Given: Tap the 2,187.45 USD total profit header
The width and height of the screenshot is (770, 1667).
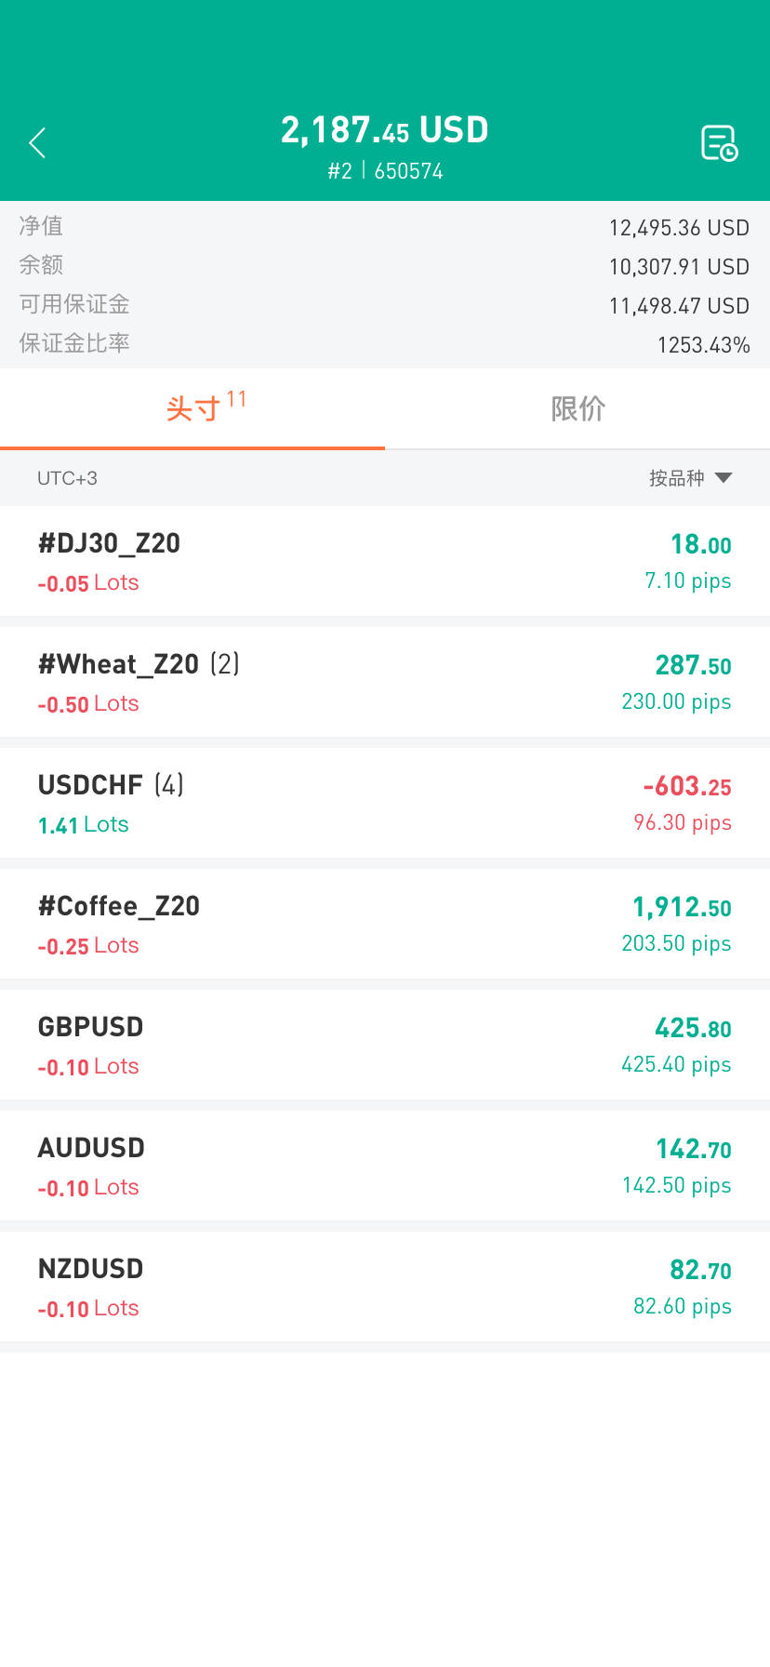Looking at the screenshot, I should 384,130.
